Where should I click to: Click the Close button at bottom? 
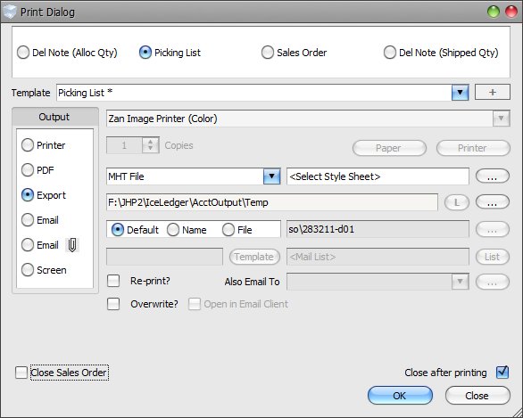(477, 396)
